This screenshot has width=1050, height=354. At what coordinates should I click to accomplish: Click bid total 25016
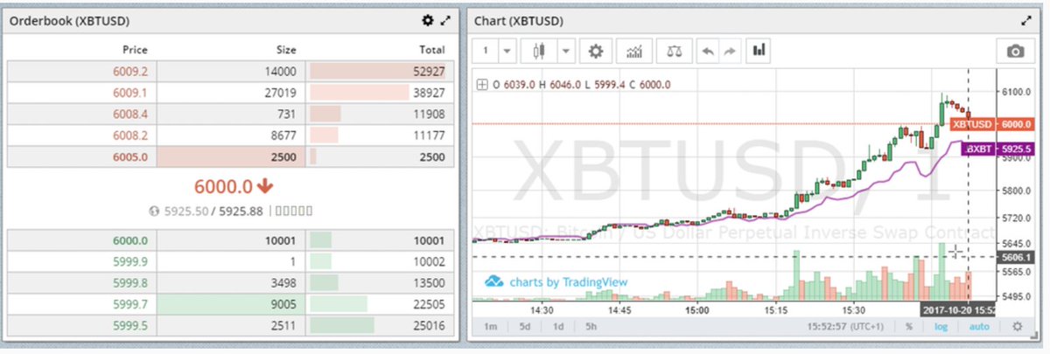(x=430, y=326)
